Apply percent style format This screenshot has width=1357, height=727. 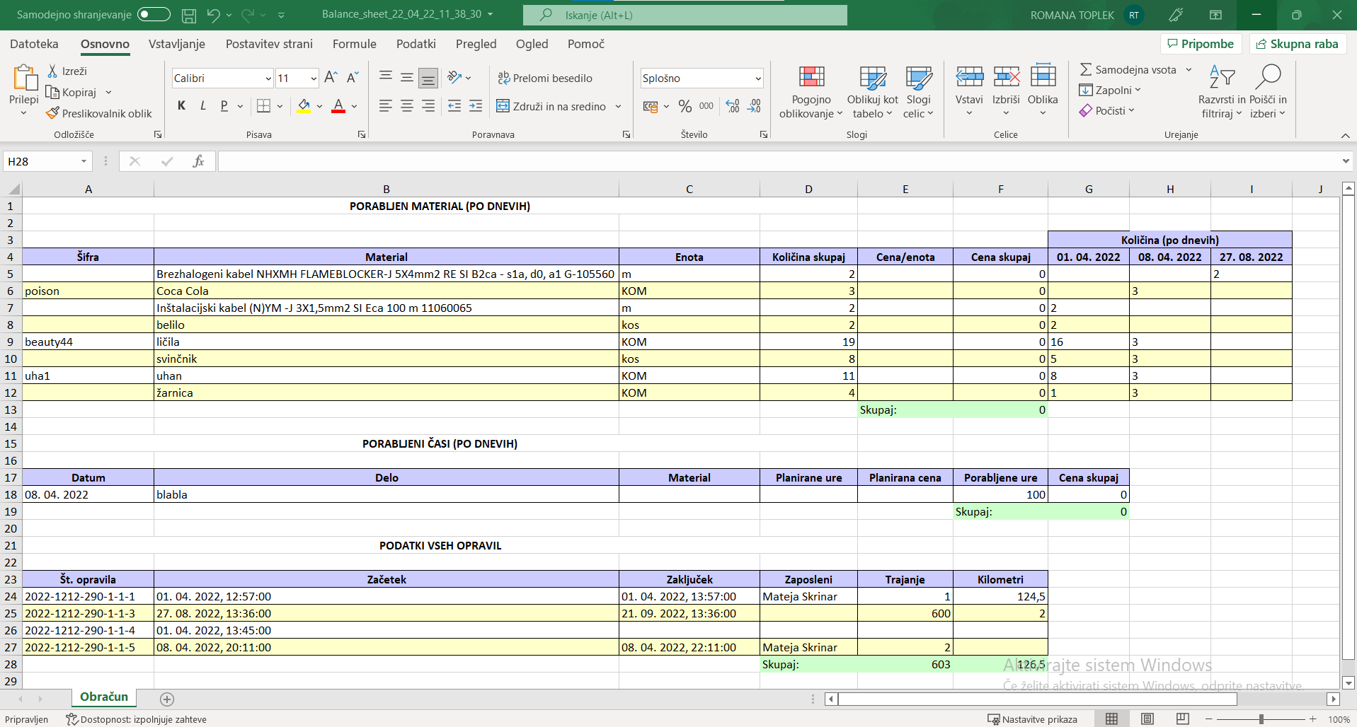pos(685,106)
